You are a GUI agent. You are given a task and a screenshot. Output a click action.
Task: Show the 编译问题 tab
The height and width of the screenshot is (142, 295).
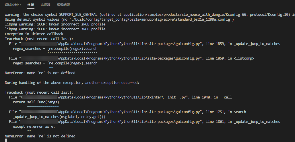point(63,5)
